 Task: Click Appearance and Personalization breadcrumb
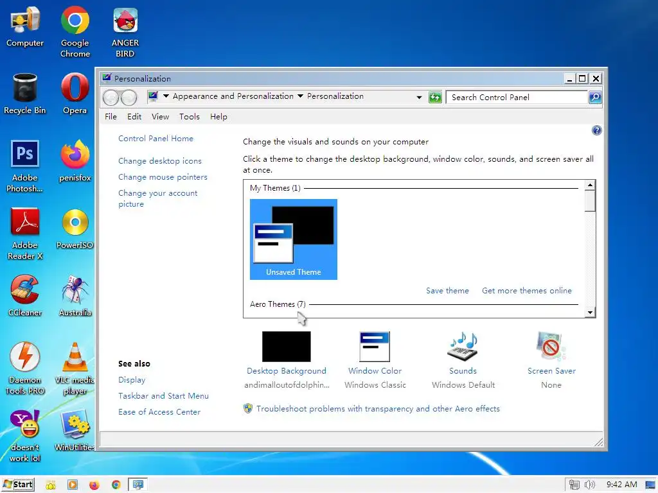[x=233, y=96]
